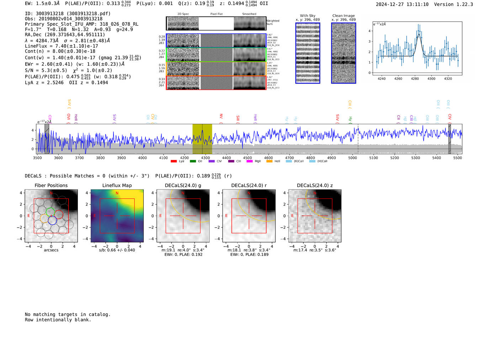
Task: Click the green-bordered fiber Smoothed cutout
Action: coord(250,55)
